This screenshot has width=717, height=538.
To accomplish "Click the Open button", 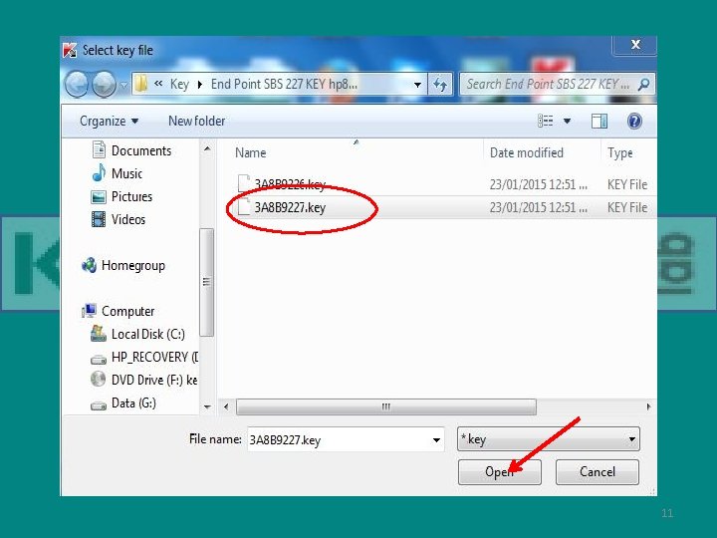I will (x=499, y=471).
